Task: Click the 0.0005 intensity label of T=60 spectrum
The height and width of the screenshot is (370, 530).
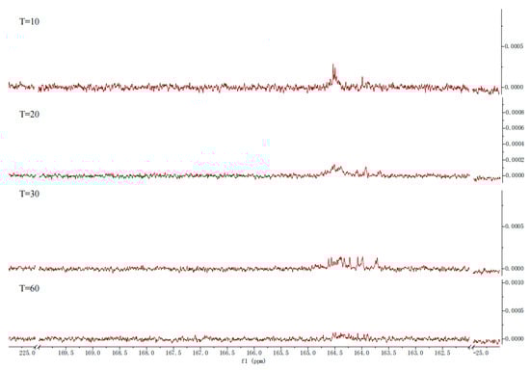Action: [x=515, y=311]
